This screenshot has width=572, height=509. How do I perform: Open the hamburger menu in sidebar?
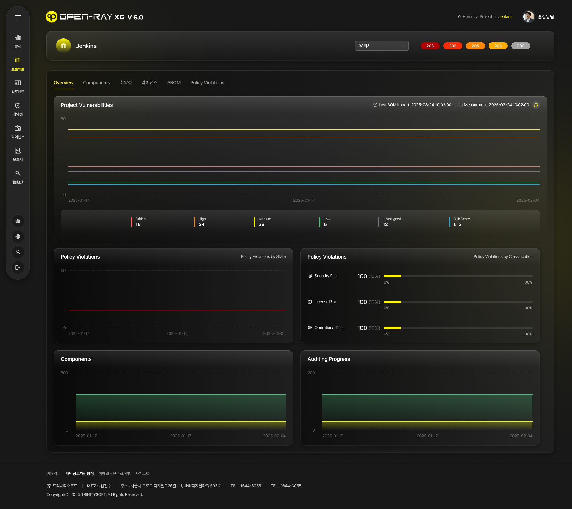[x=18, y=18]
